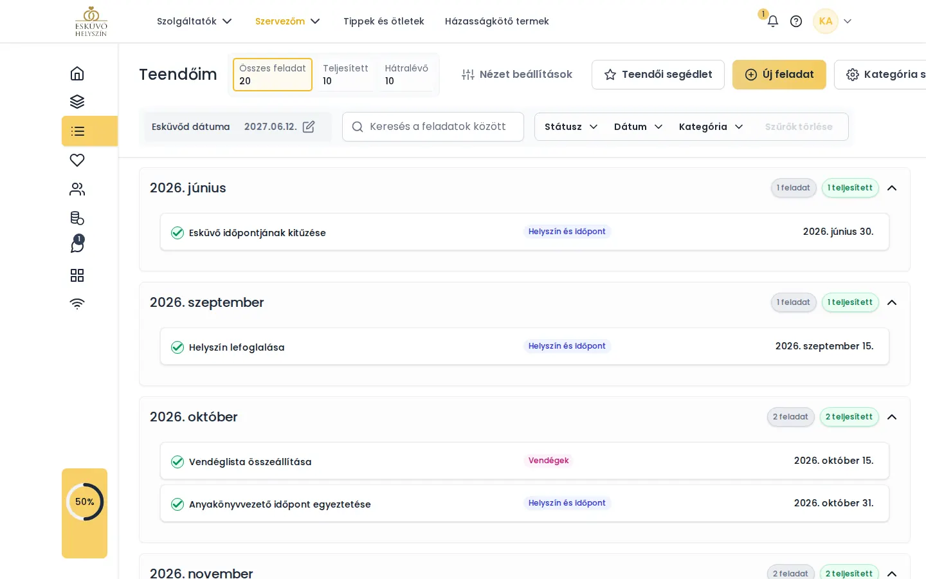Toggle Anyakönyvvezető időpont egyeztetése checkmark
Image resolution: width=926 pixels, height=579 pixels.
coord(177,504)
